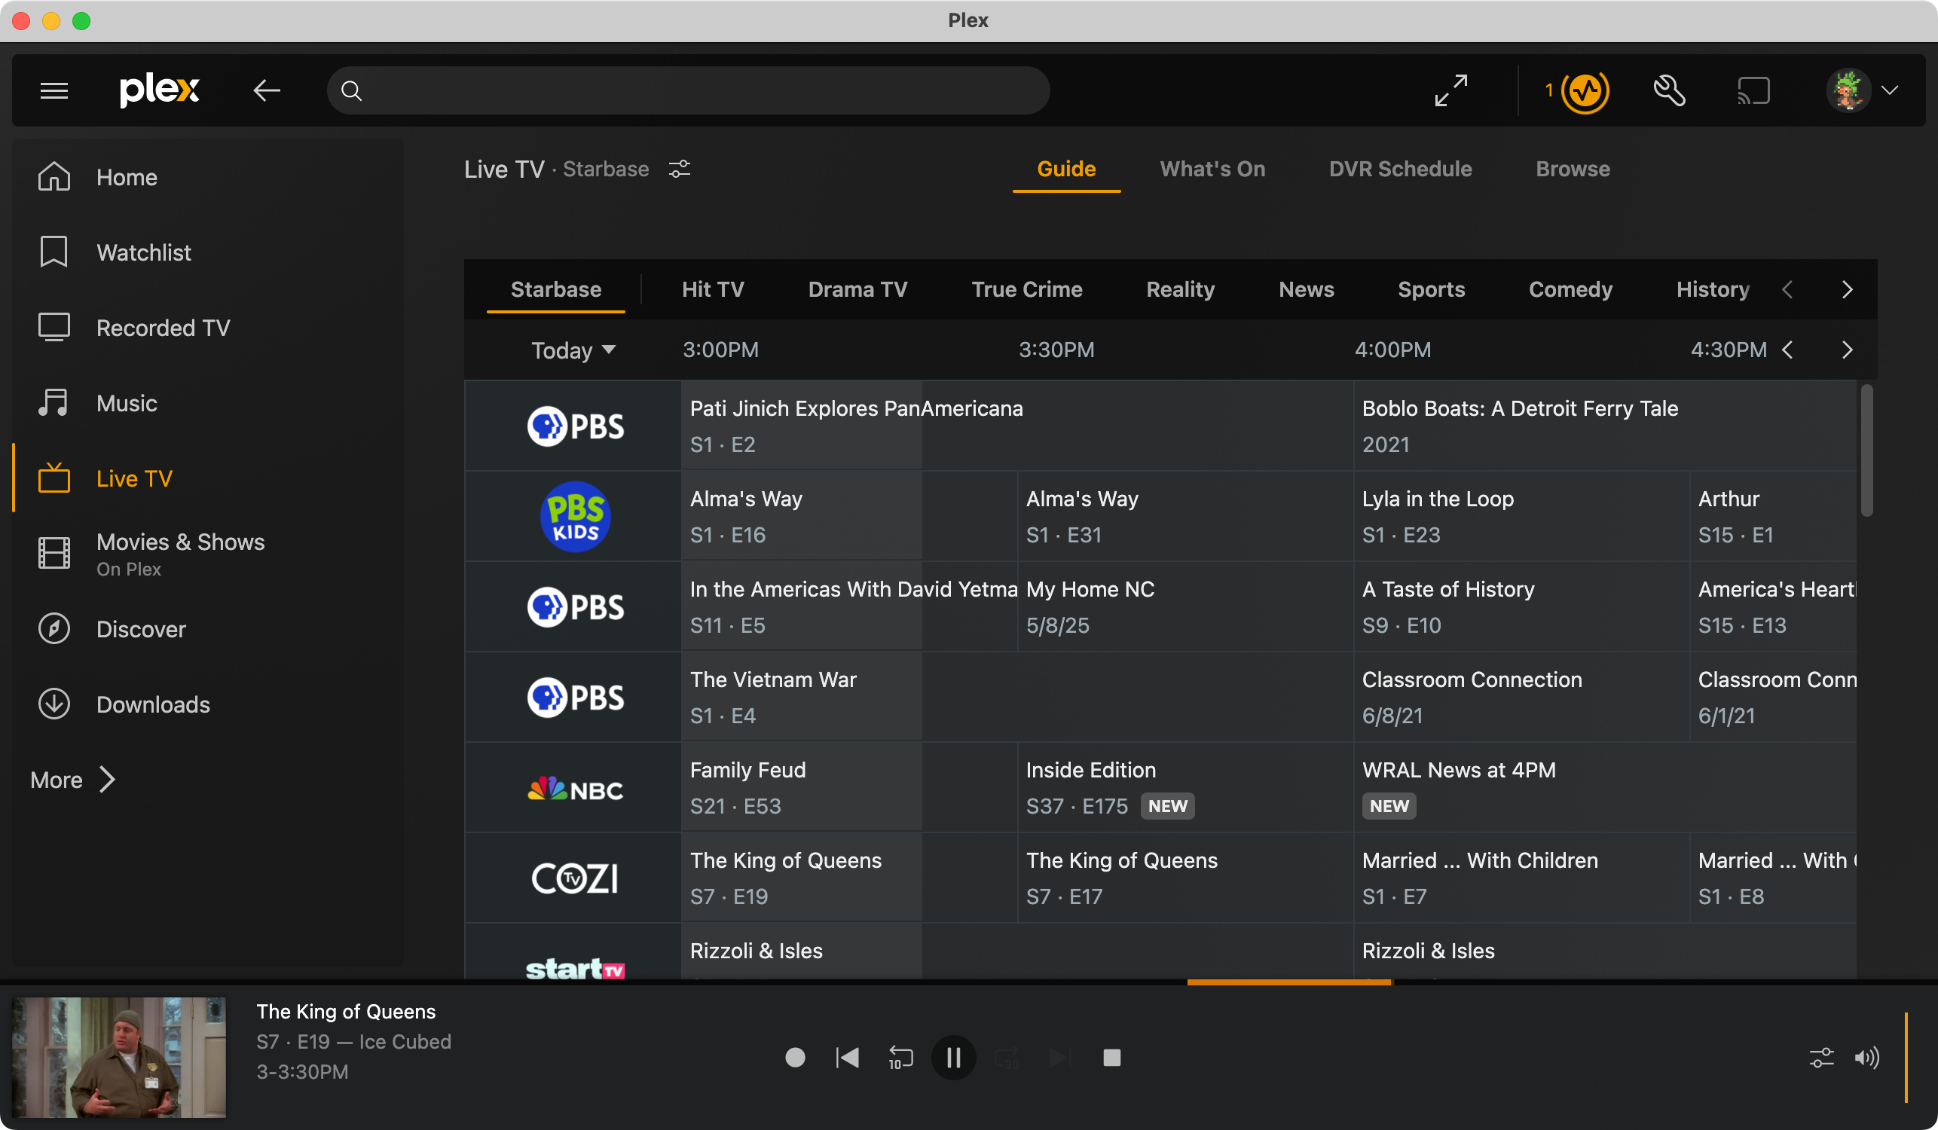Click the PBS Kids channel logo
This screenshot has height=1130, width=1938.
(575, 517)
